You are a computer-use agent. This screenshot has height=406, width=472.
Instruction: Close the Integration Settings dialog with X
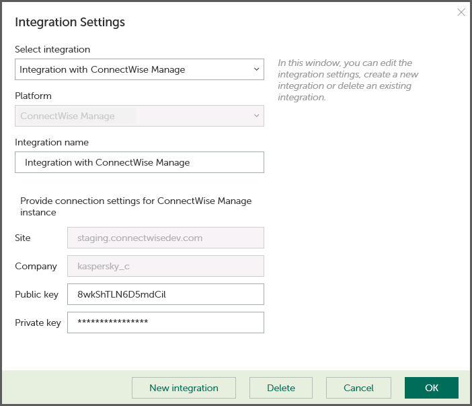(461, 12)
